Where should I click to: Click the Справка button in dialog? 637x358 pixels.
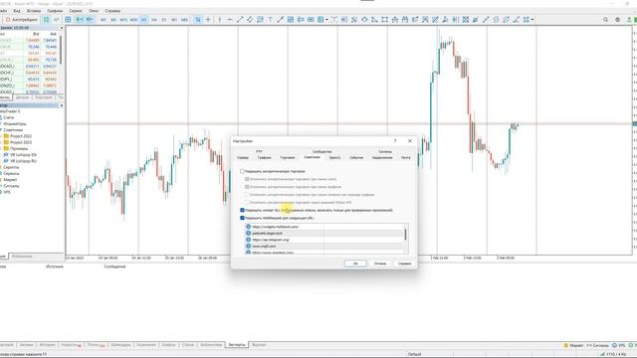point(404,264)
